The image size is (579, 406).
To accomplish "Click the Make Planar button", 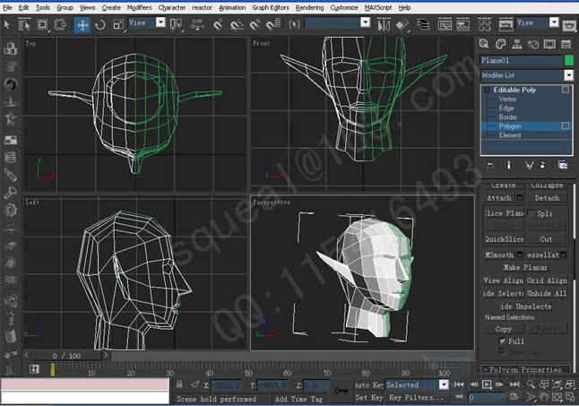I will (525, 267).
